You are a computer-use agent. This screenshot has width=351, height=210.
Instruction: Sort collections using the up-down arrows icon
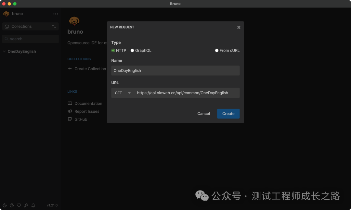(54, 26)
